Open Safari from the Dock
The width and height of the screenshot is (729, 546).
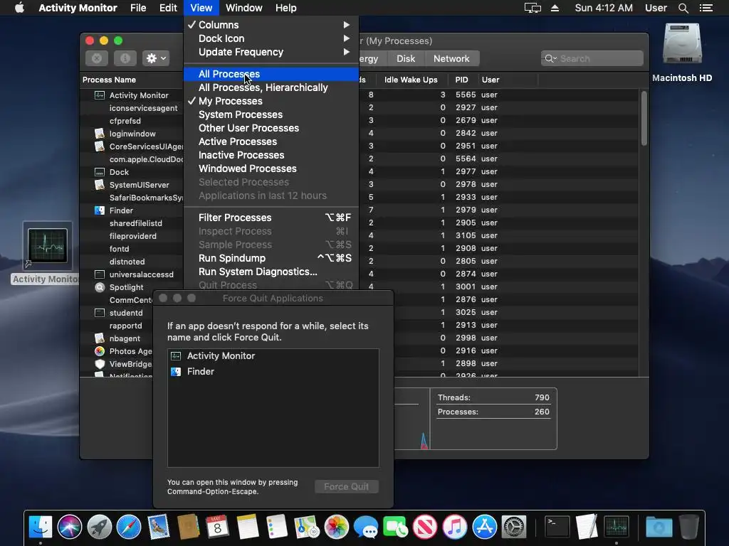129,527
